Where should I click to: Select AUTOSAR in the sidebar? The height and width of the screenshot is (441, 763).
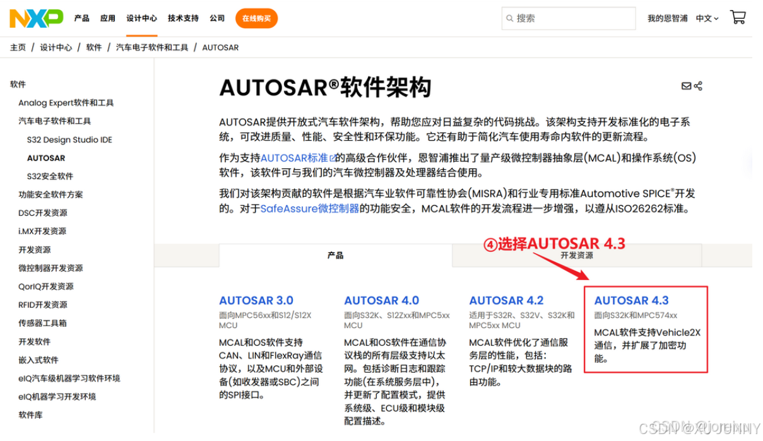point(46,158)
